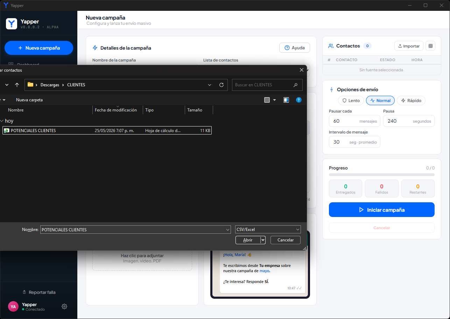
Task: Click the Progreso progress bar
Action: coord(382,175)
